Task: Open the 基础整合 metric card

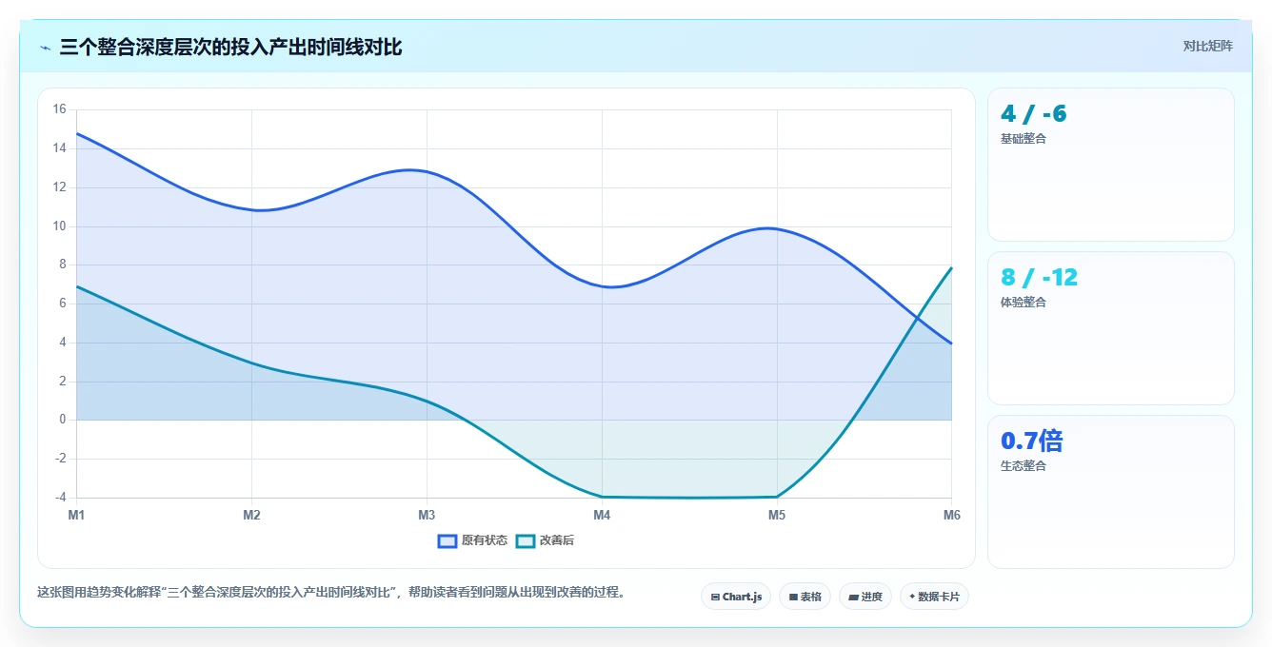Action: click(x=1111, y=165)
